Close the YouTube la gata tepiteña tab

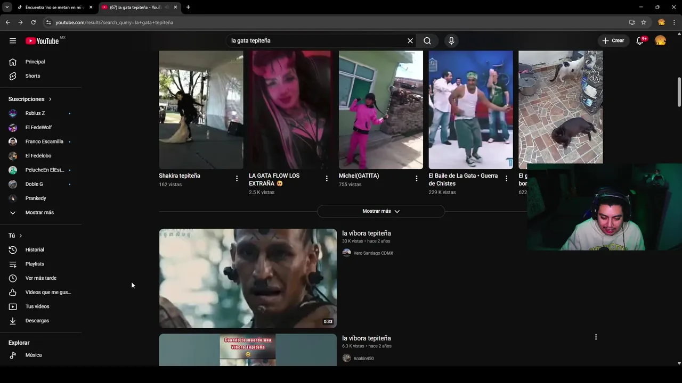175,7
